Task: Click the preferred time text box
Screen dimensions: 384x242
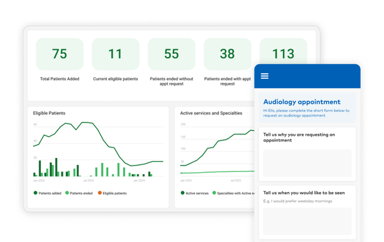Action: (308, 221)
